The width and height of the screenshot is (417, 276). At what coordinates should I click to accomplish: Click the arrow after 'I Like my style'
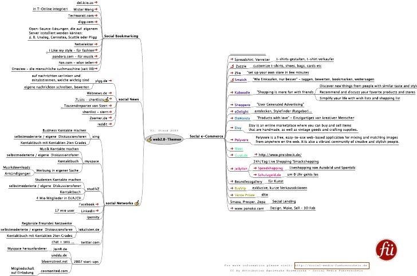[x=96, y=50]
